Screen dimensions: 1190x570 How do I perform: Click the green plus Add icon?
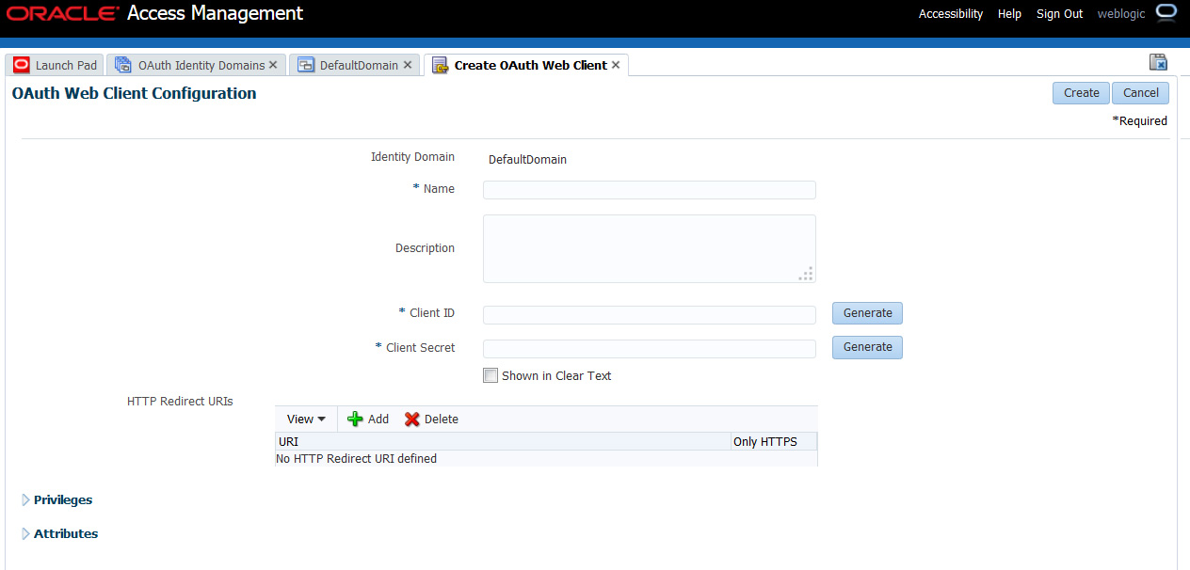coord(355,419)
